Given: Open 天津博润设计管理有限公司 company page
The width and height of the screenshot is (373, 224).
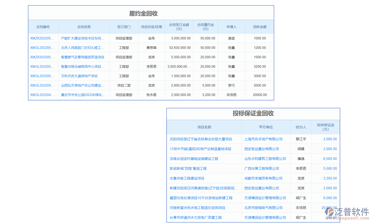Looking at the screenshot, I should tap(267, 198).
